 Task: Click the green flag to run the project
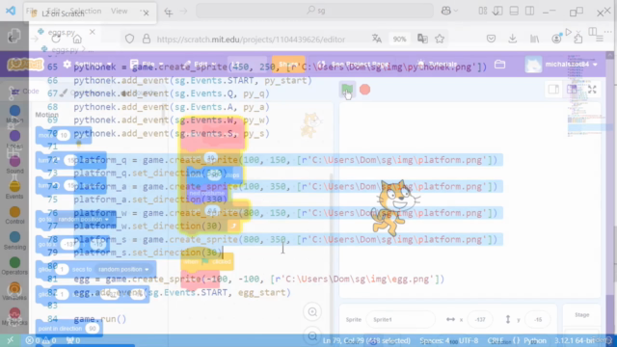pos(347,90)
